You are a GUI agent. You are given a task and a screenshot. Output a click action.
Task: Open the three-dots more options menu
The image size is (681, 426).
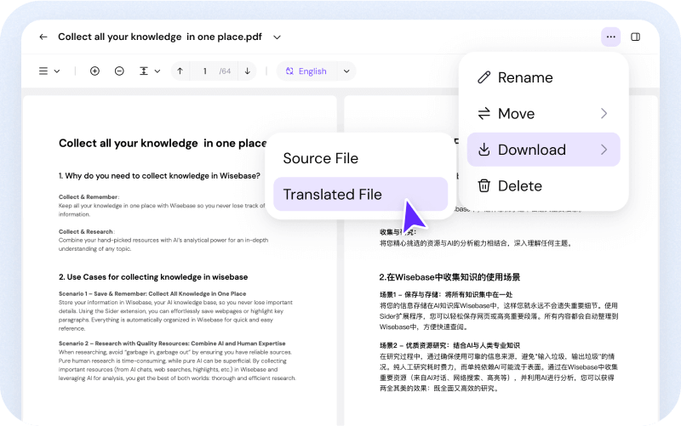[610, 37]
